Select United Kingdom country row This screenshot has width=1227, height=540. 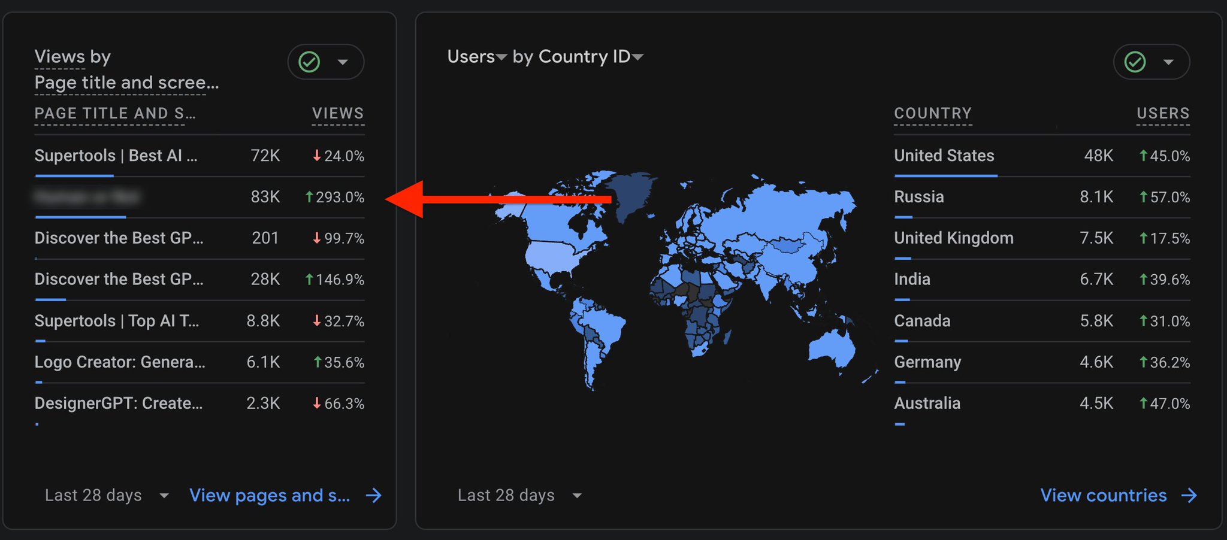(1042, 239)
